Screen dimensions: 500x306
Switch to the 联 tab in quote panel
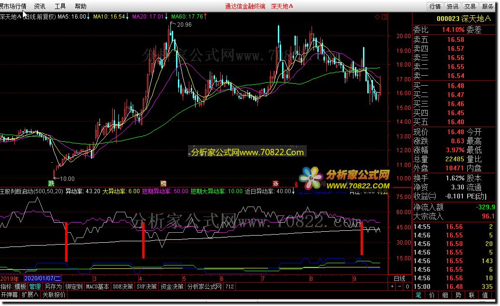click(x=472, y=295)
